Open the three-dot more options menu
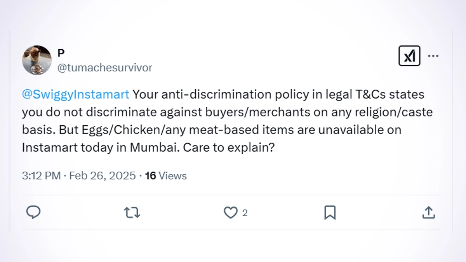 coord(433,56)
